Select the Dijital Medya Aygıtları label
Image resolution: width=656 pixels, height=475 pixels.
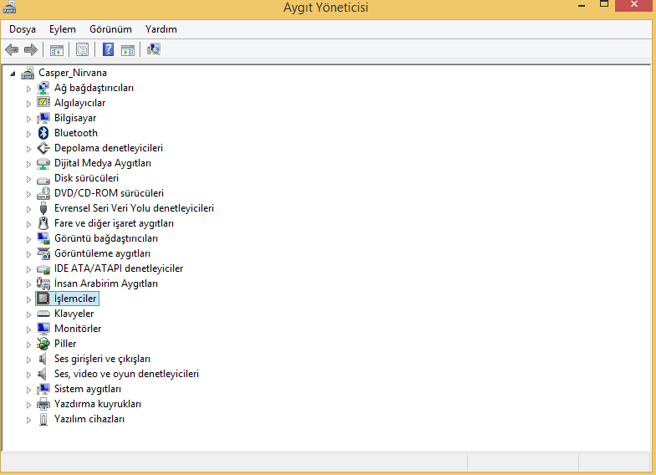103,163
